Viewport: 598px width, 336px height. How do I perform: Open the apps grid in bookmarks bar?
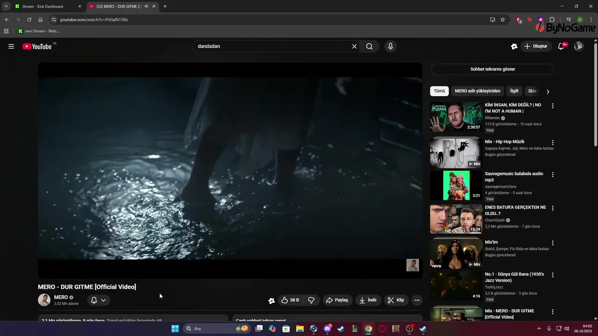(6, 31)
